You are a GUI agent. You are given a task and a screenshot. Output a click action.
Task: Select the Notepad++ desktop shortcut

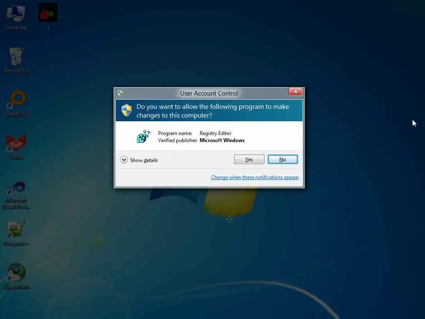pyautogui.click(x=16, y=233)
